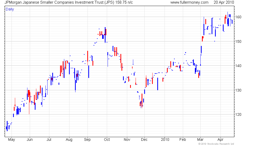Select the May label on time axis

11,140
